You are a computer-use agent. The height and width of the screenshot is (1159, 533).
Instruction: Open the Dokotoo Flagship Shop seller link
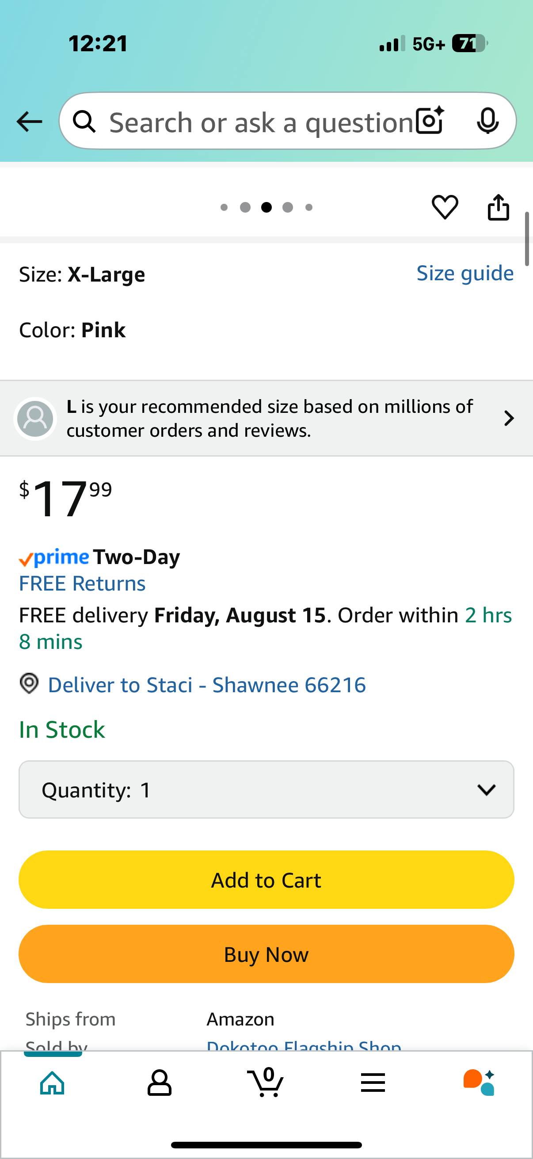304,1046
